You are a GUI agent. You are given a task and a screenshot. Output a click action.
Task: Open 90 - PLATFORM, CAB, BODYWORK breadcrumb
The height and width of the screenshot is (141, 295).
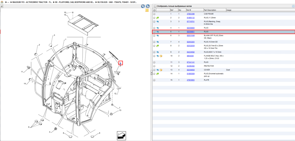click(75, 2)
